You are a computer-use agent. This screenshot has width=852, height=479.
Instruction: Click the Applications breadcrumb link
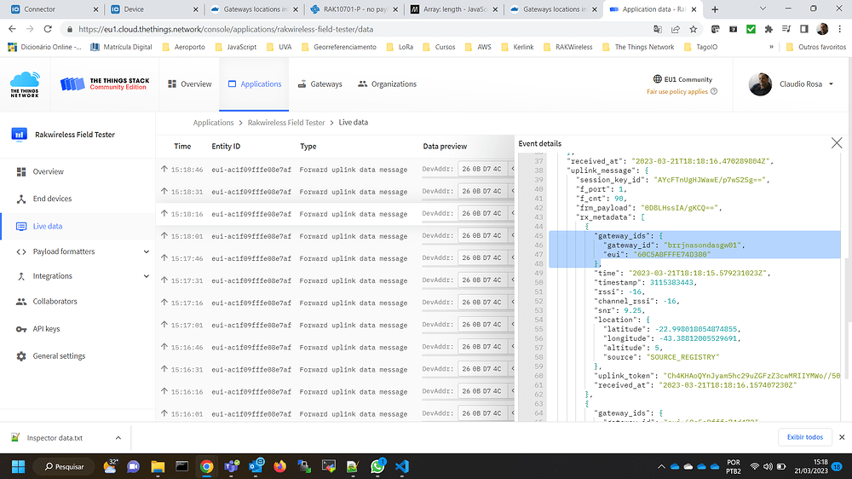(x=213, y=123)
